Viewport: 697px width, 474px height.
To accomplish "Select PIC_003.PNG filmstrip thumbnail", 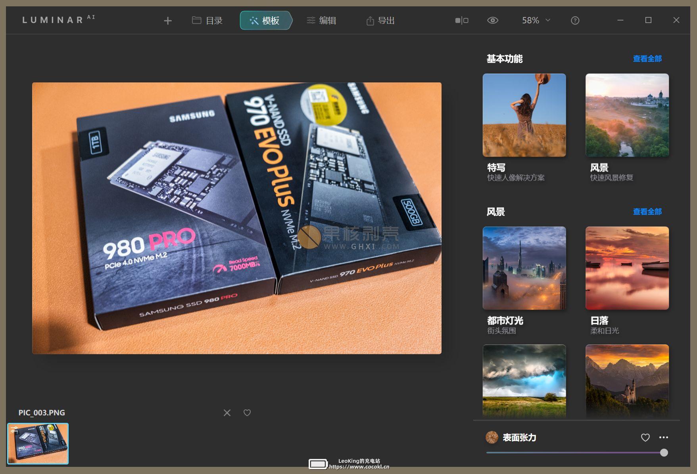I will pos(38,443).
